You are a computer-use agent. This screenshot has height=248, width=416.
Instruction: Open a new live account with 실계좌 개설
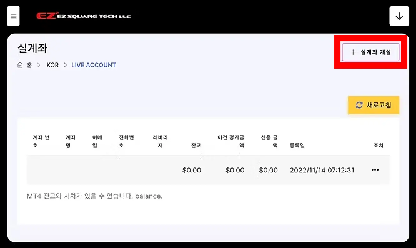click(371, 52)
